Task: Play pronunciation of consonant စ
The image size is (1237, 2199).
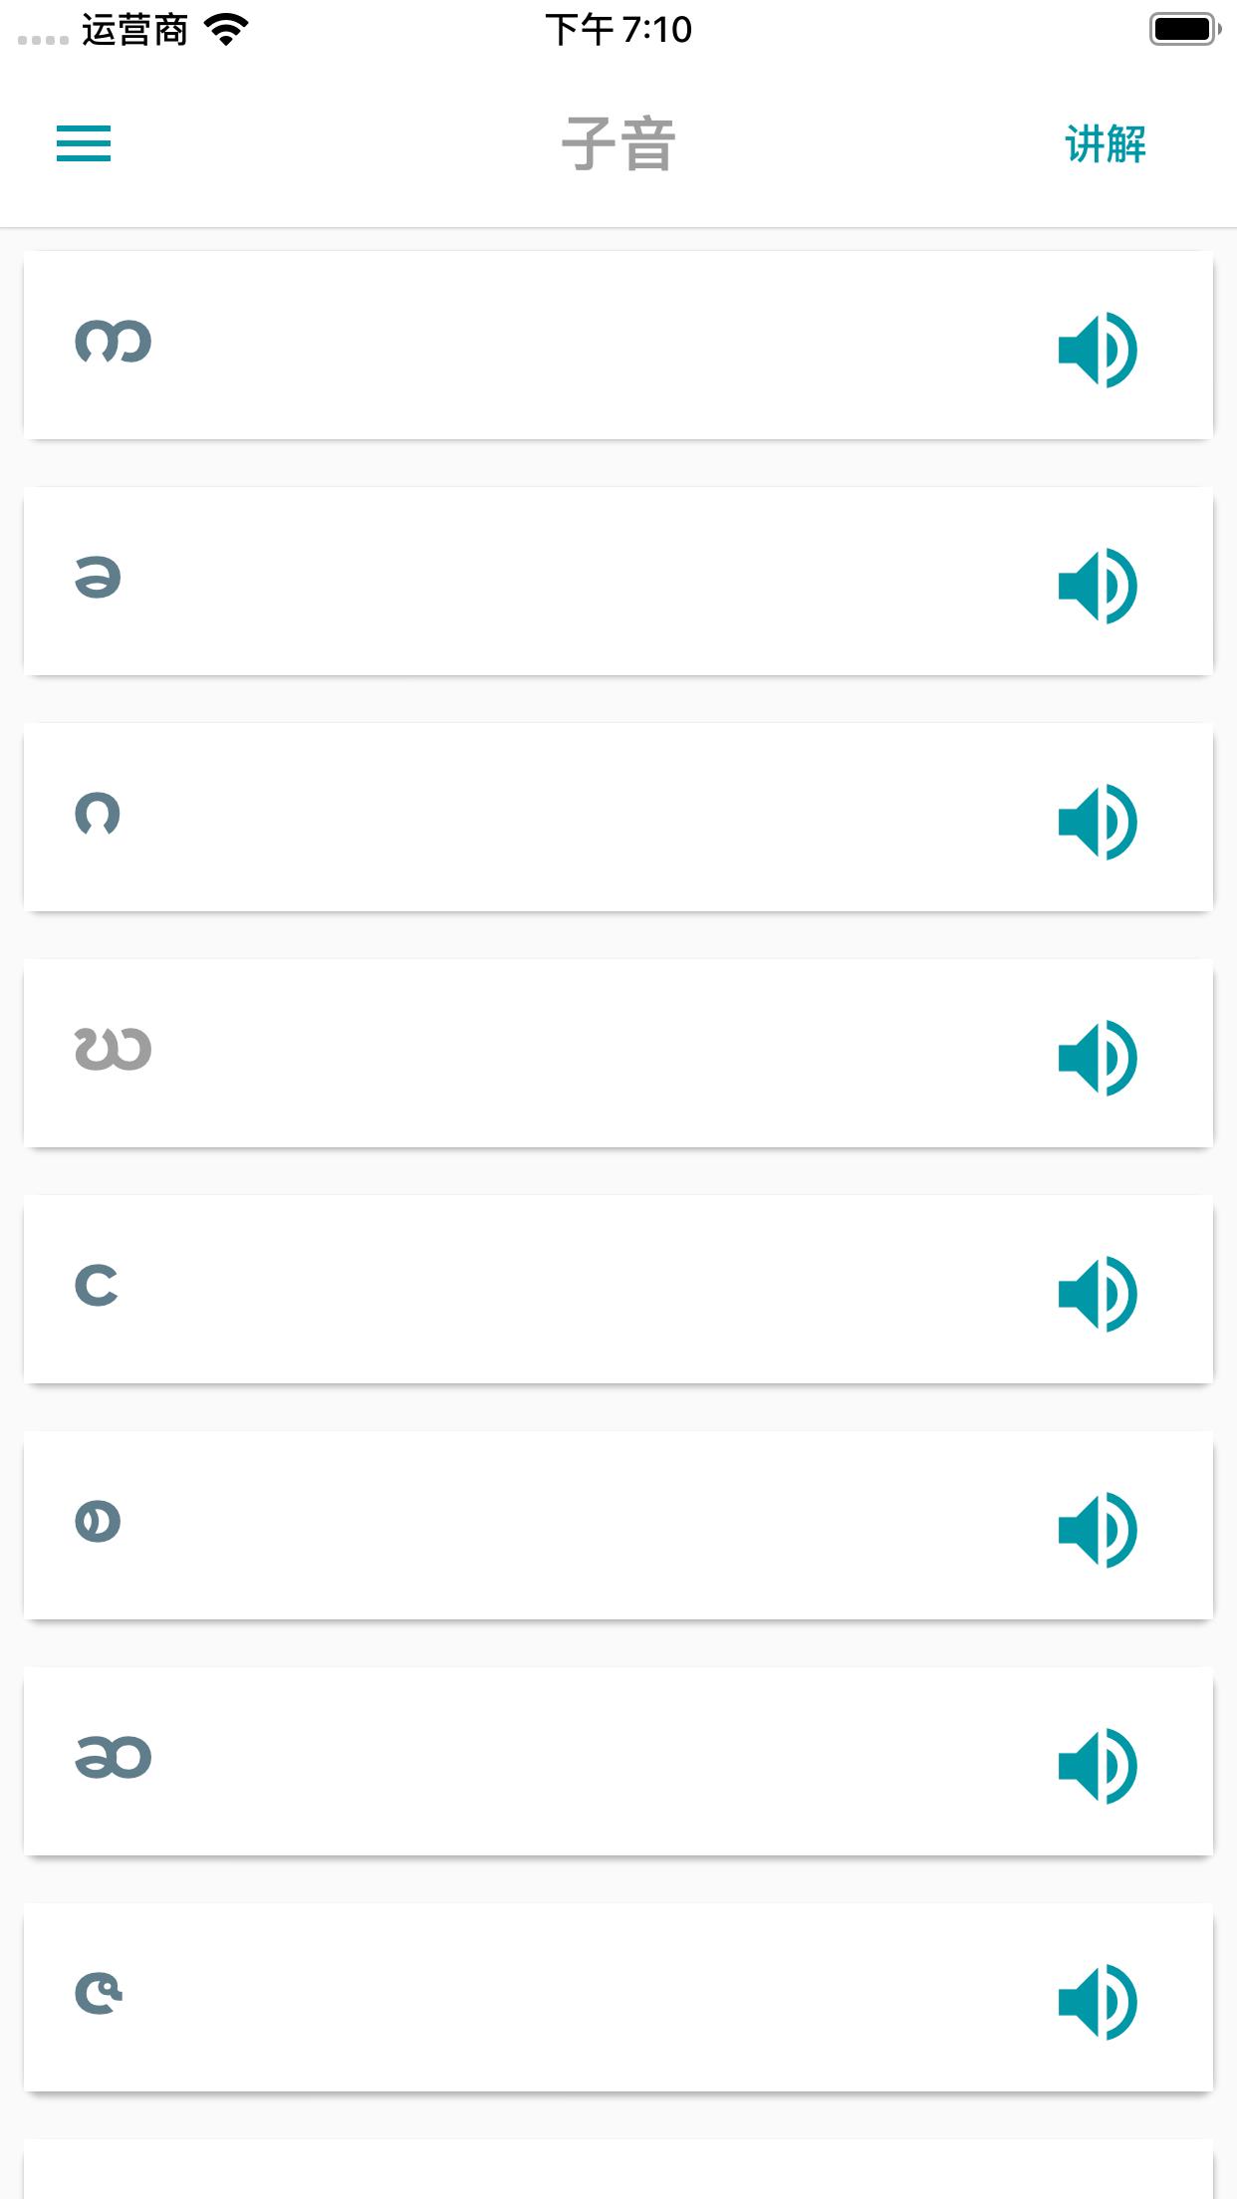Action: pyautogui.click(x=1098, y=1530)
